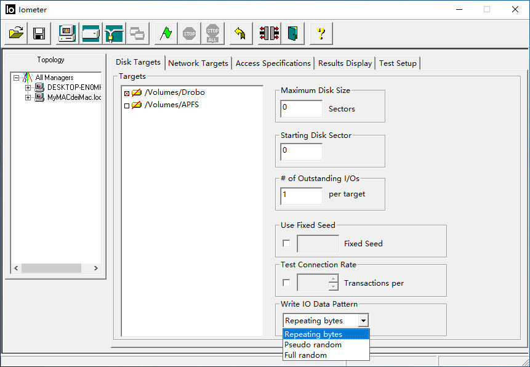The width and height of the screenshot is (530, 367).
Task: Click /Volumes/APFS disk icon
Action: 137,105
